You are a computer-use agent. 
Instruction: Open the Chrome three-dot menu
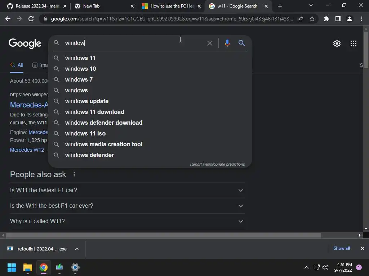[361, 19]
